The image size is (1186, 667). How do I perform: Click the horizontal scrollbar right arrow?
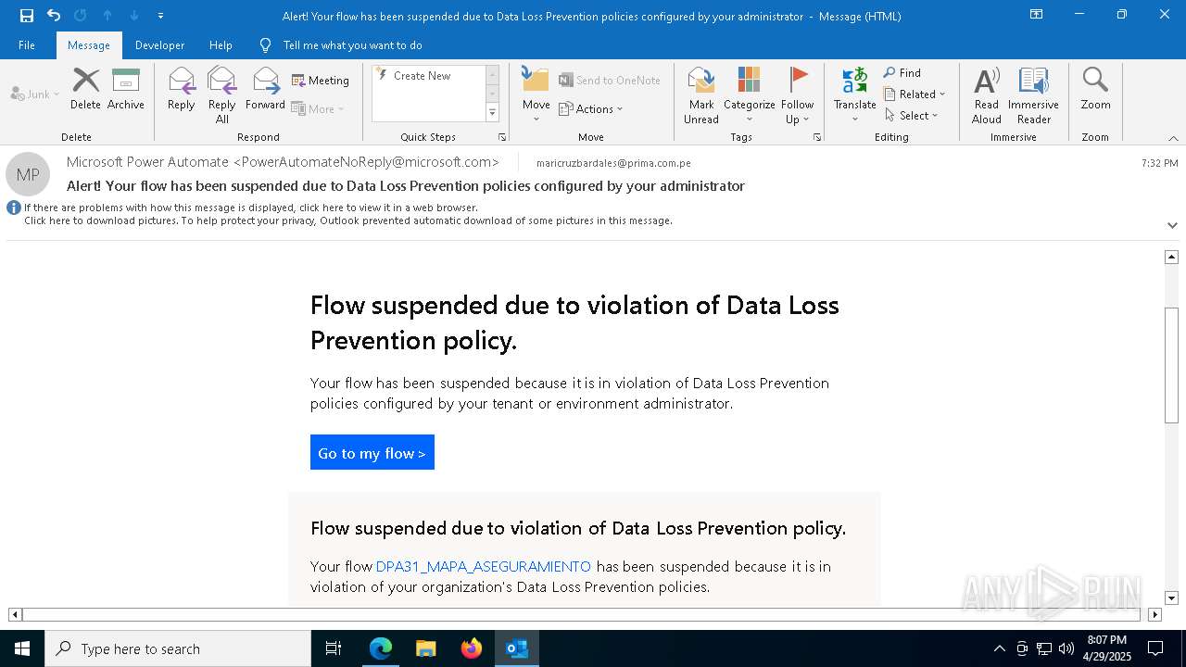click(x=1154, y=614)
